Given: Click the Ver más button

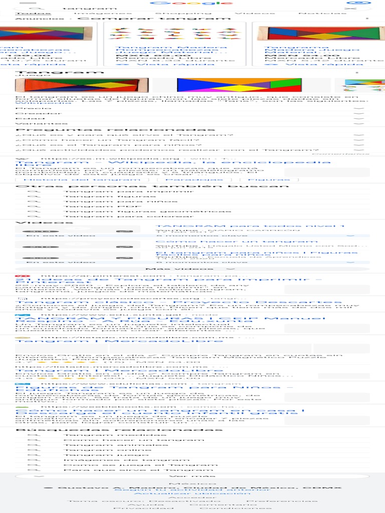Looking at the screenshot, I should [192, 476].
